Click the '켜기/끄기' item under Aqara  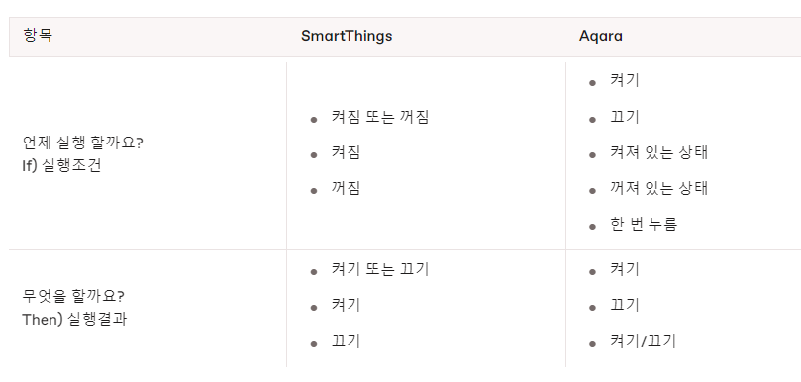click(643, 341)
